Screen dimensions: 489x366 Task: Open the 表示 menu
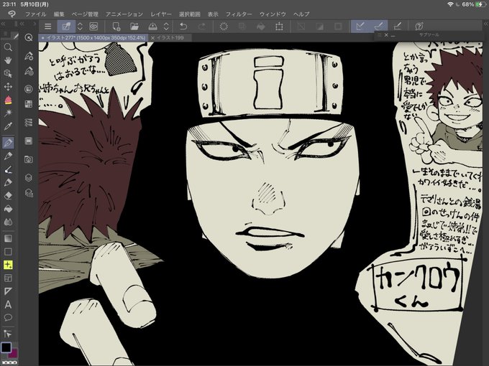tap(213, 14)
